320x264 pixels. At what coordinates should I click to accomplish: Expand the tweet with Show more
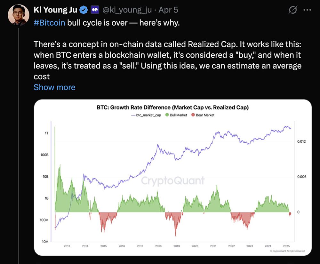click(54, 87)
